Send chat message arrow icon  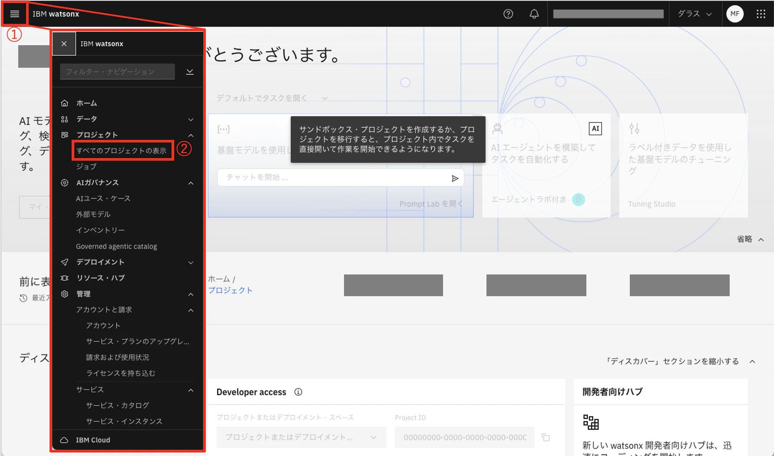click(x=455, y=178)
